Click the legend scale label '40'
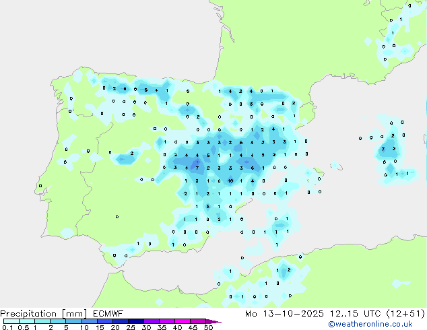 [x=178, y=327]
